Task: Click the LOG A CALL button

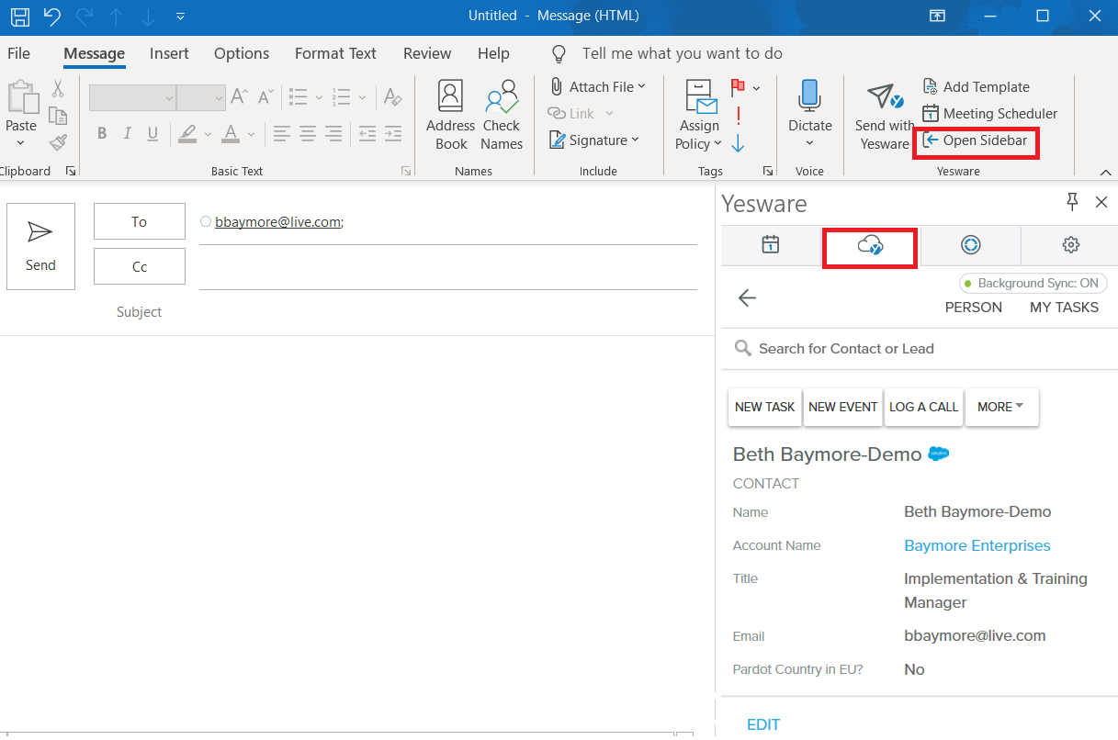Action: [x=923, y=407]
